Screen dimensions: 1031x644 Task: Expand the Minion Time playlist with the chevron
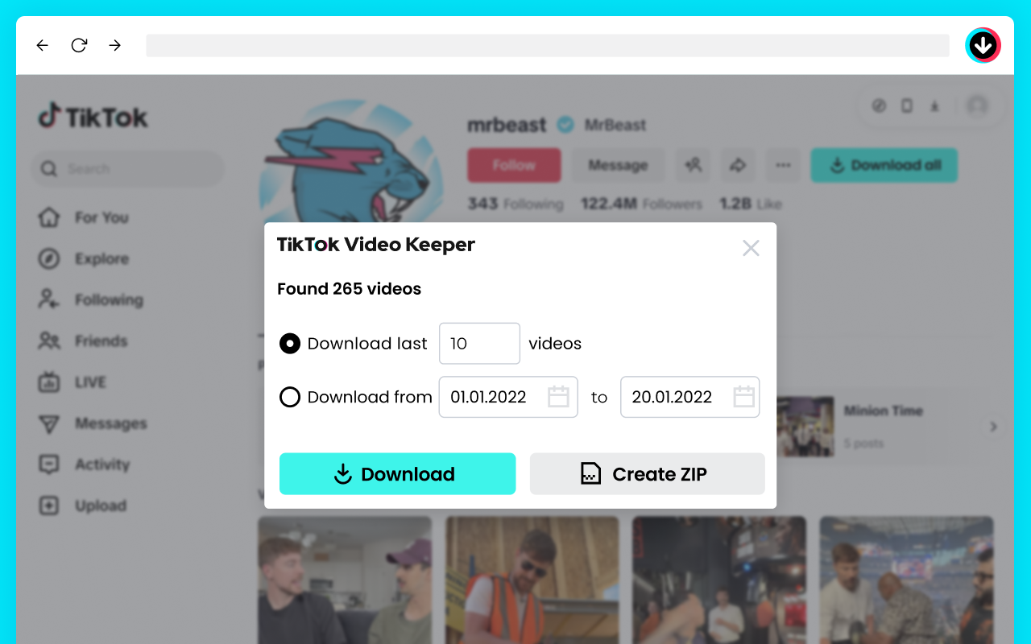pyautogui.click(x=993, y=427)
